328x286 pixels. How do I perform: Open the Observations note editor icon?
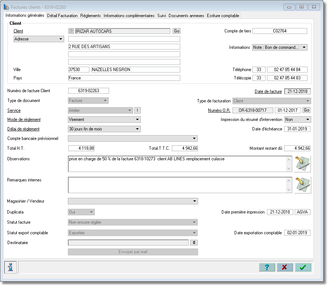pos(302,164)
